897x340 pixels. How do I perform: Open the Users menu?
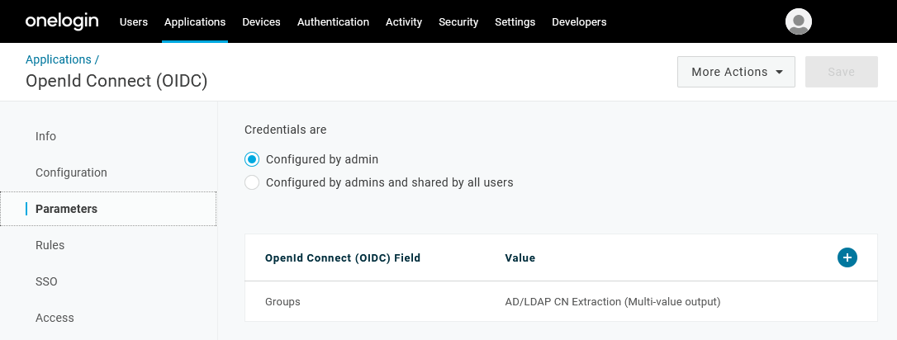click(134, 21)
